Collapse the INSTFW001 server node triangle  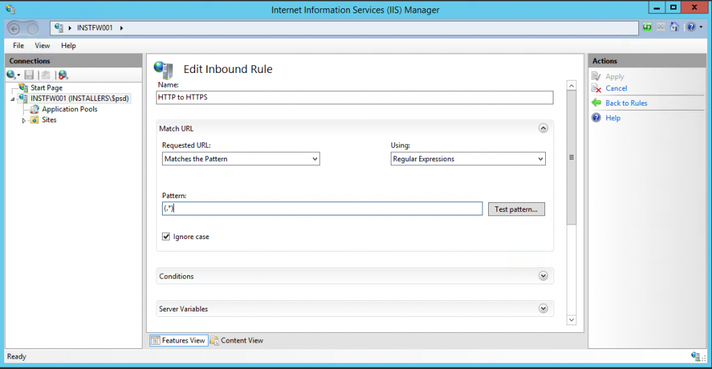[13, 99]
